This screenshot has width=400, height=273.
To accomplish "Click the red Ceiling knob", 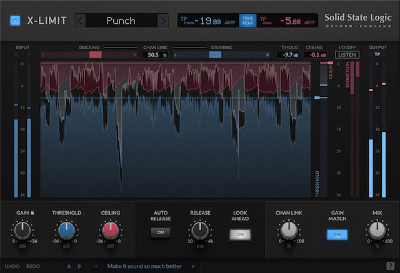I will [111, 230].
